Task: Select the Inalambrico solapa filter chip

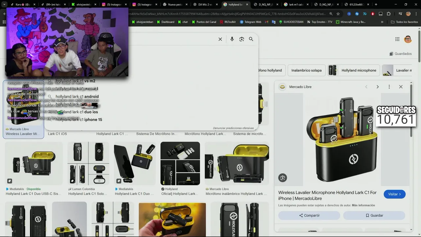Action: pos(307,70)
